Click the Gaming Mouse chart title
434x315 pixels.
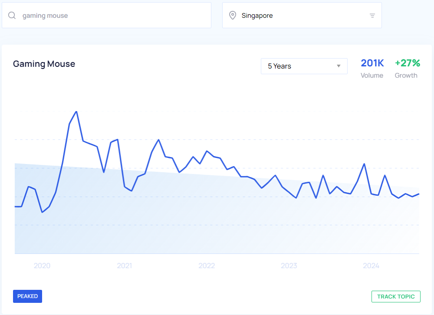[x=44, y=64]
